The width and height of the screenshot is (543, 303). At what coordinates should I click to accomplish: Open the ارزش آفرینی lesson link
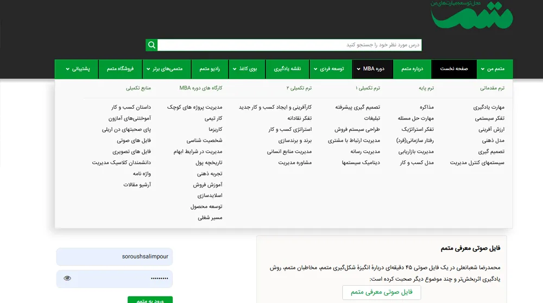tap(492, 130)
